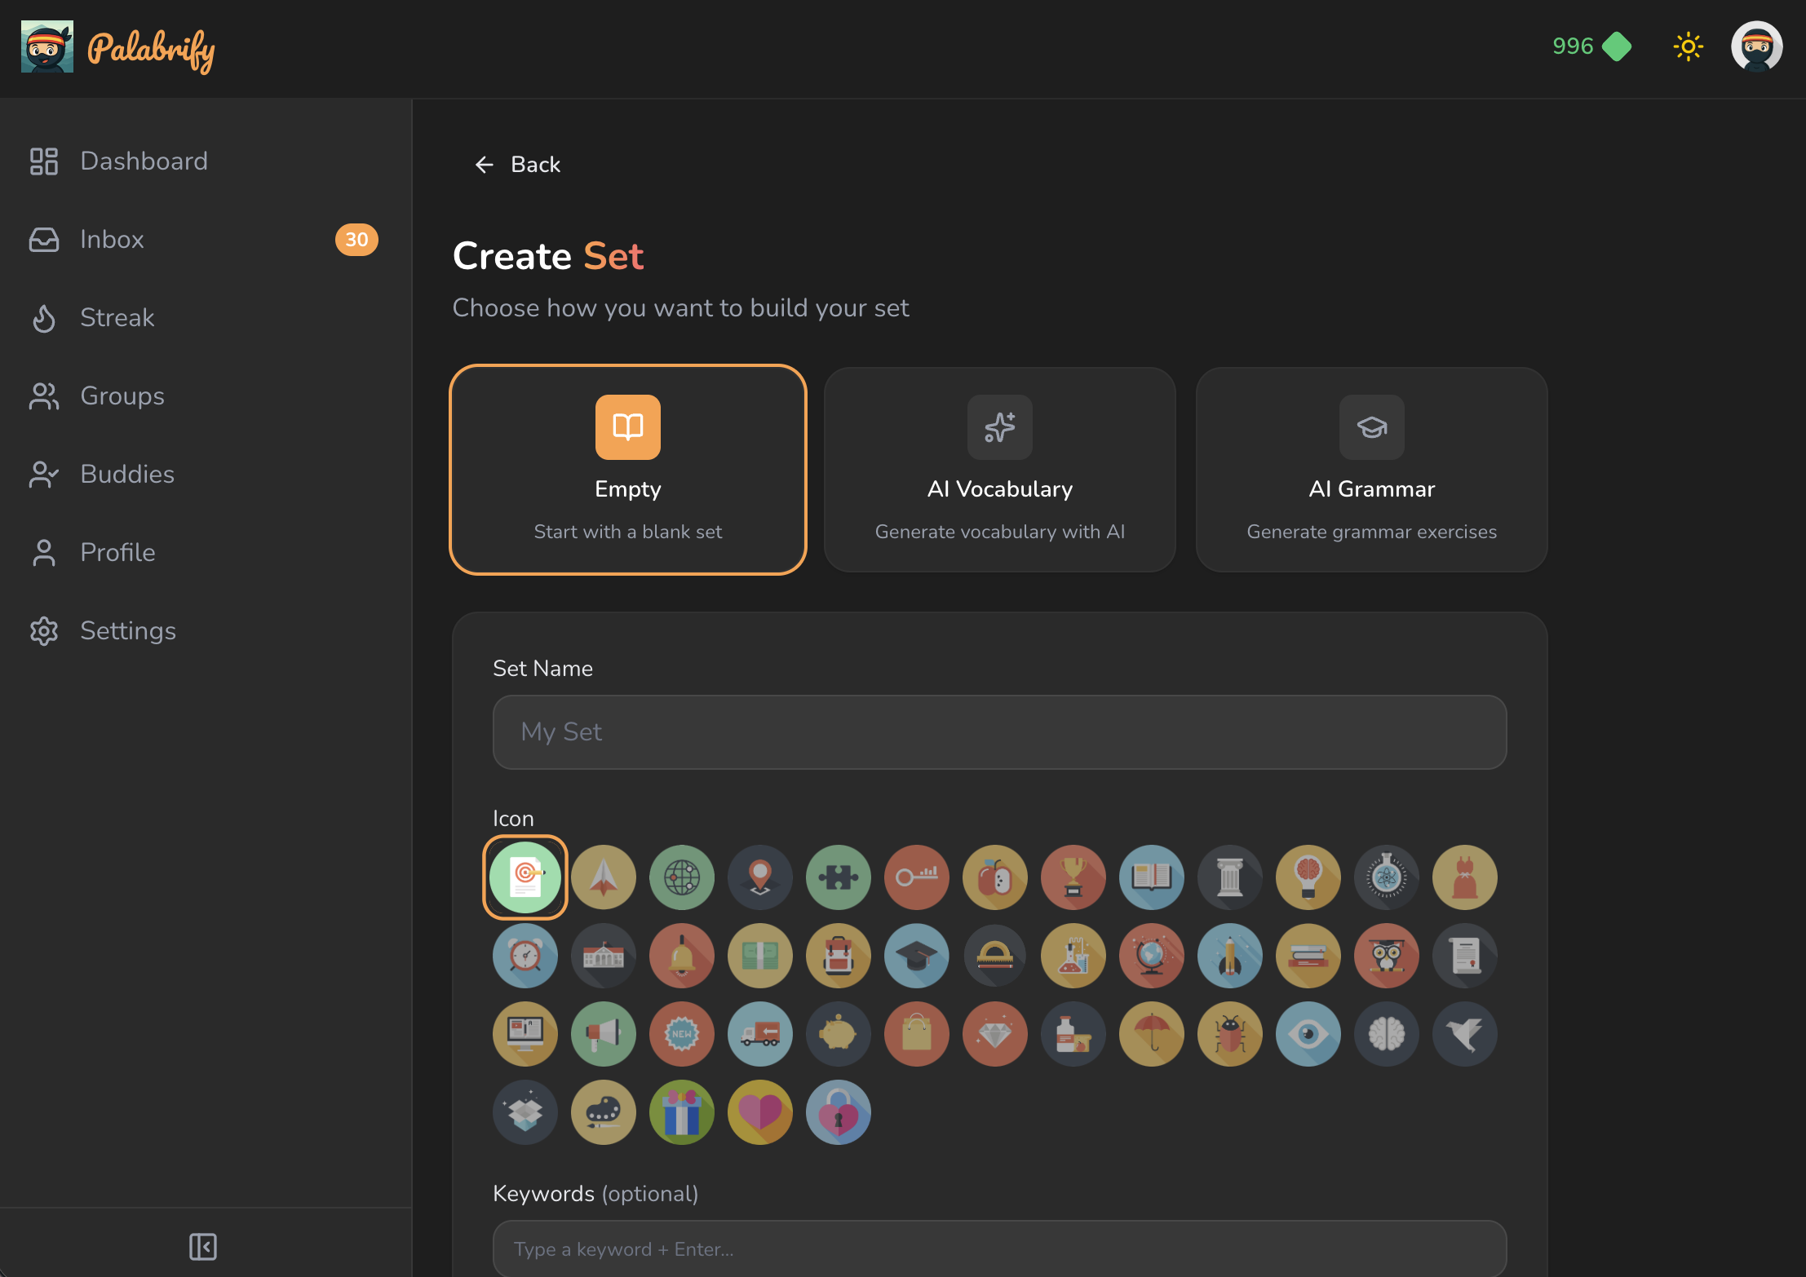Select the target document set icon
The height and width of the screenshot is (1277, 1806).
click(525, 877)
